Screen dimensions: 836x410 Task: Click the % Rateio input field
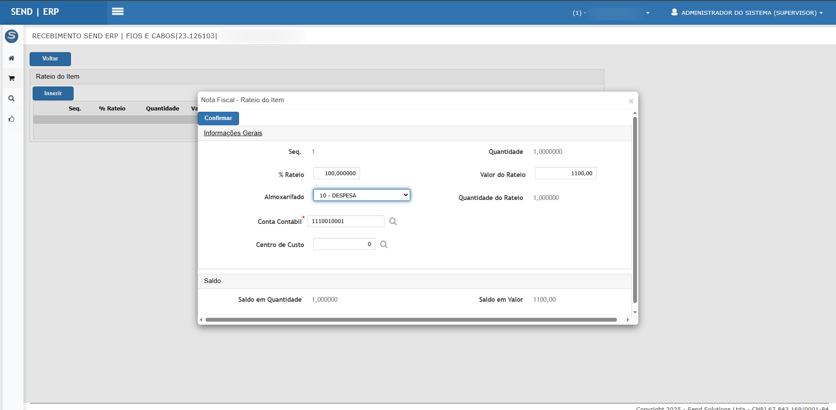pos(337,173)
